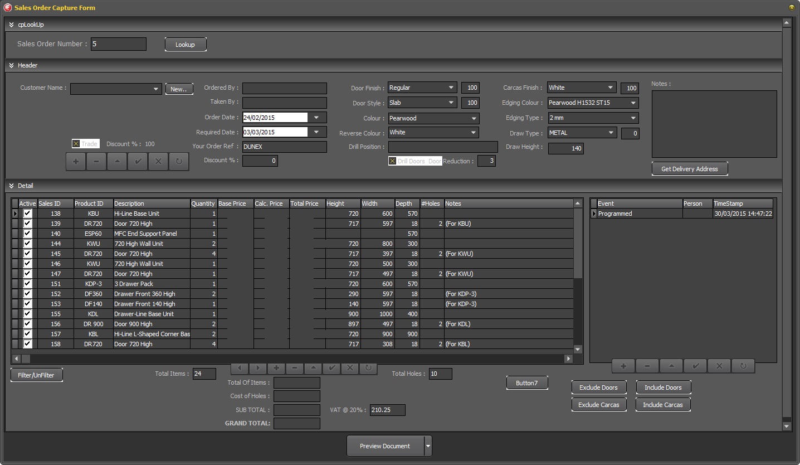Cancel event edit X under Event grid
800x465 pixels.
tap(719, 366)
